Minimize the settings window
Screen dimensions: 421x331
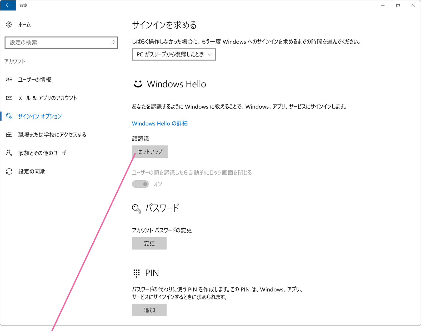[383, 5]
